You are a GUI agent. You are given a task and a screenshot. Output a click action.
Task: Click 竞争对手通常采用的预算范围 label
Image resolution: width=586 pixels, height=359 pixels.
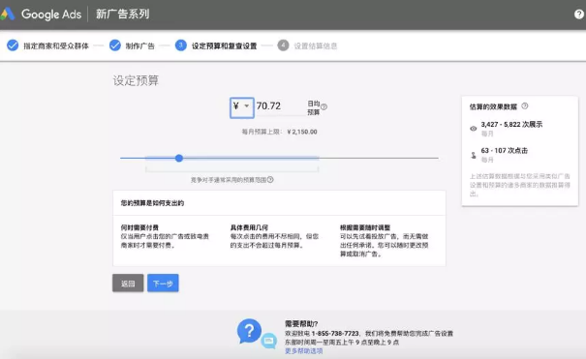pos(229,180)
